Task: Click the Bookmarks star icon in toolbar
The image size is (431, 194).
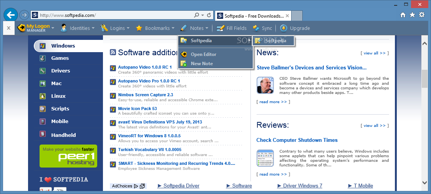Action: pyautogui.click(x=139, y=28)
